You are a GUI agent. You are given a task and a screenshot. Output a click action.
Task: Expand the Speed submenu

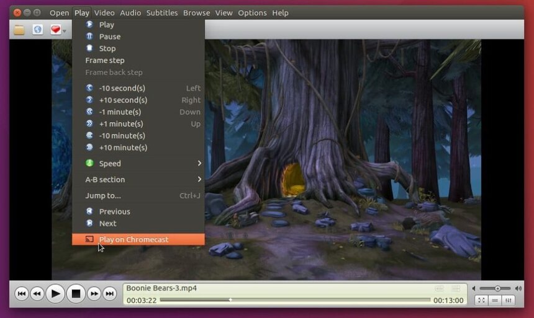coord(138,164)
